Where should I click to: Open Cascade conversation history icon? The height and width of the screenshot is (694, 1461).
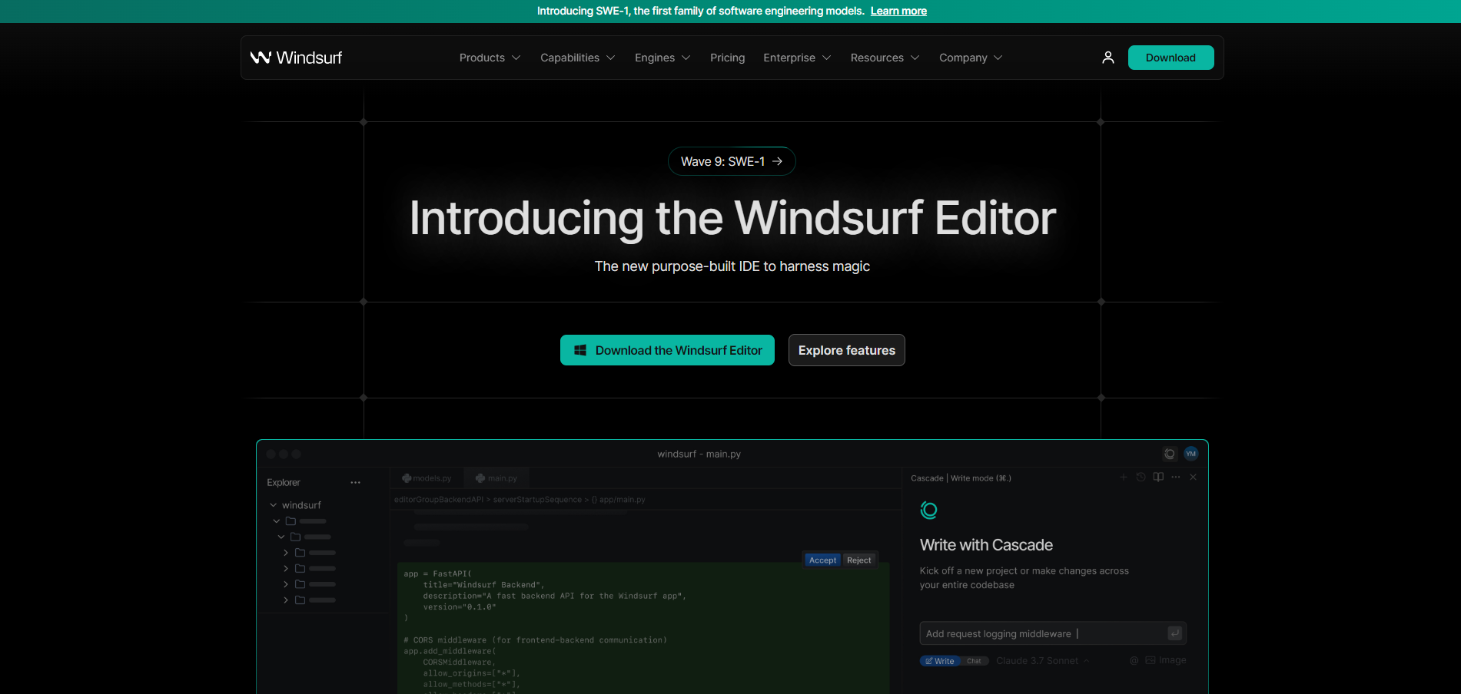(1141, 477)
